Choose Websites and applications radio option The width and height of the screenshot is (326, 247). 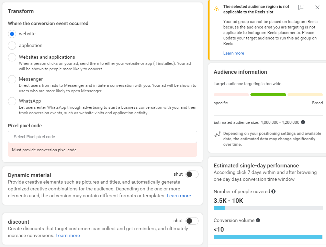12,57
